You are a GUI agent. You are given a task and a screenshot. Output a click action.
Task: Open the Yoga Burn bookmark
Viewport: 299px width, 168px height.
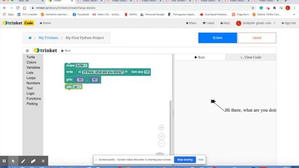click(241, 14)
